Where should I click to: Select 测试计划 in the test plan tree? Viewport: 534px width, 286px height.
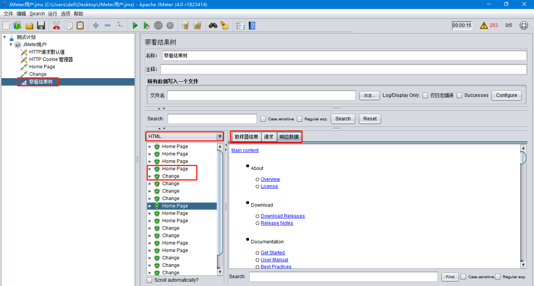point(26,37)
